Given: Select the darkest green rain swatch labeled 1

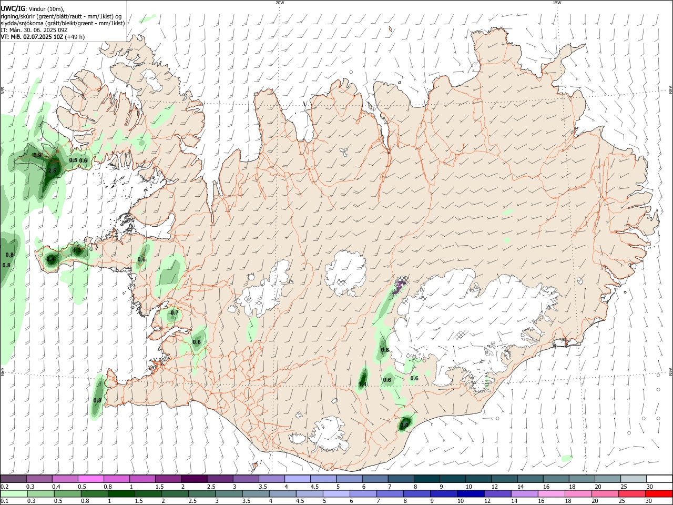Looking at the screenshot, I should click(x=122, y=494).
